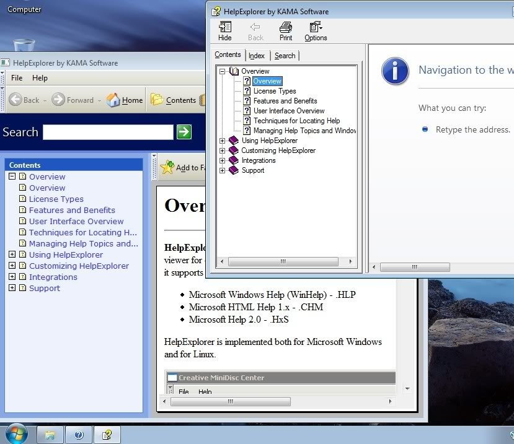The height and width of the screenshot is (444, 514).
Task: Click the Back arrow in left window
Action: 16,100
